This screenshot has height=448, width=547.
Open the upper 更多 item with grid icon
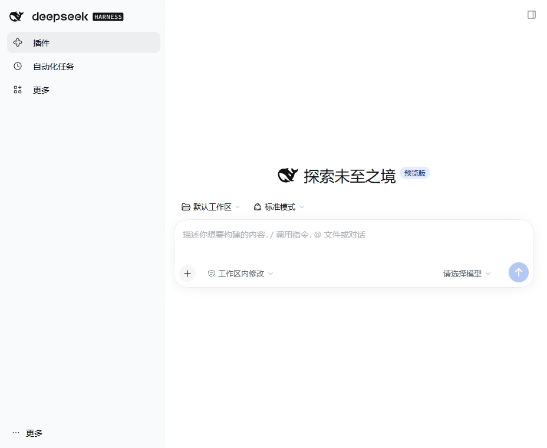click(x=84, y=90)
